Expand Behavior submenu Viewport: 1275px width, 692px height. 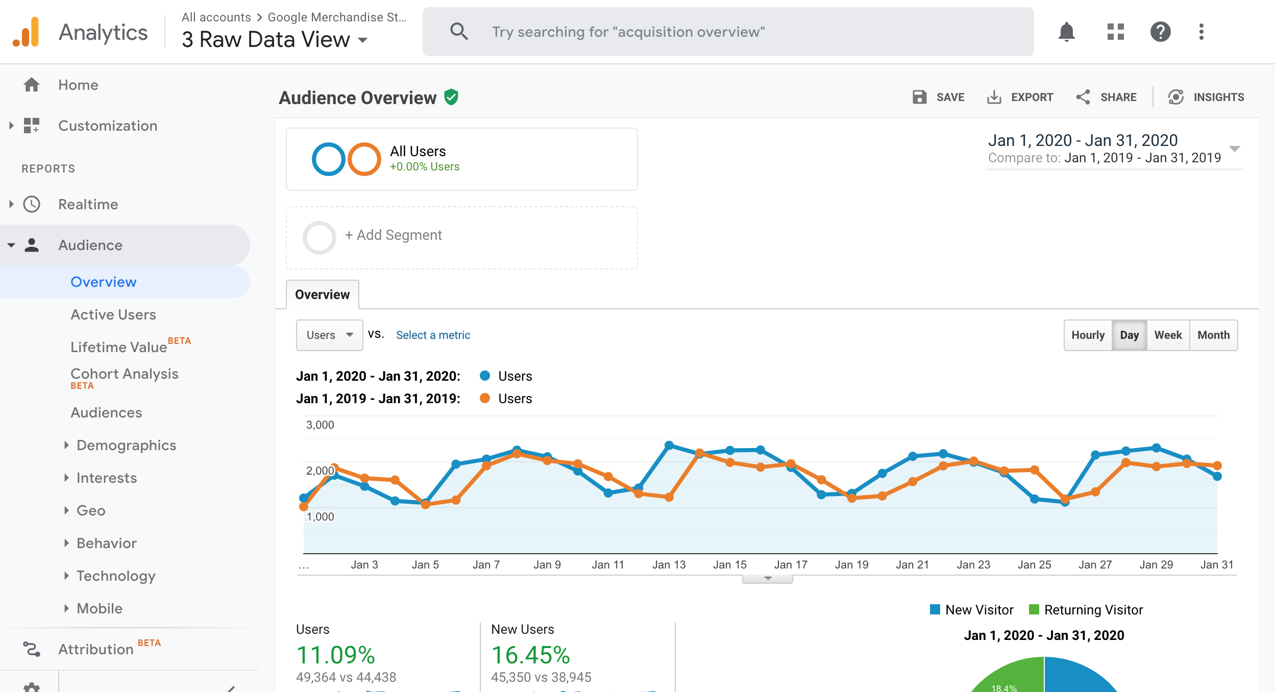[x=66, y=543]
